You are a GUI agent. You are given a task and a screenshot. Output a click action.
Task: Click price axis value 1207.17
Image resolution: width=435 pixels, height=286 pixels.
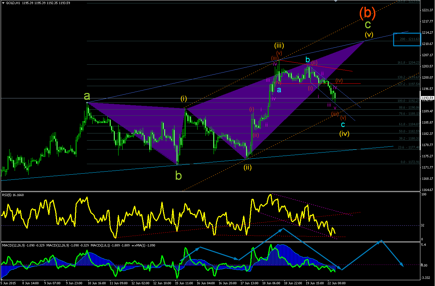[x=428, y=55]
